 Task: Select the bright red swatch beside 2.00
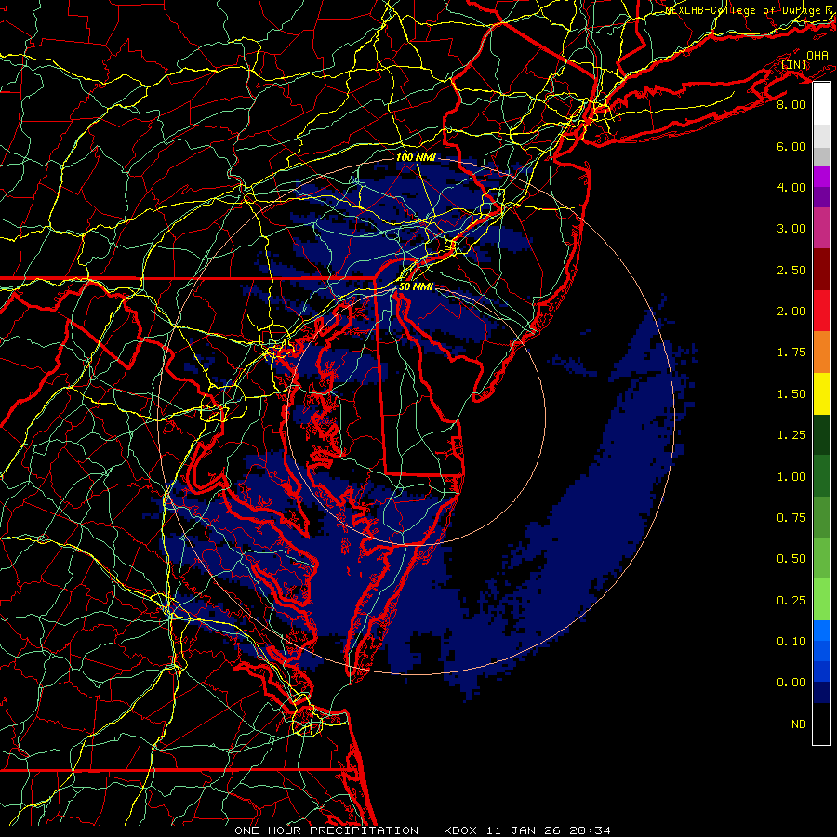(821, 311)
